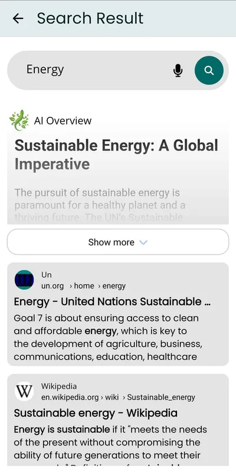Click the teal search magnifier button
236x472 pixels.
click(x=209, y=70)
